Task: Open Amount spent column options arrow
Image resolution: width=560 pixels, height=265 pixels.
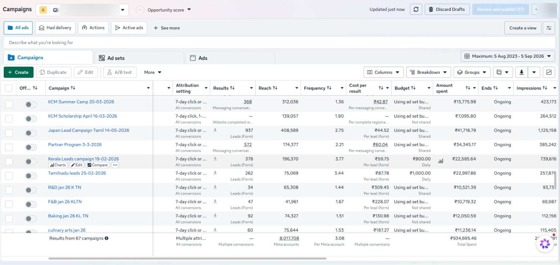Action: 474,88
